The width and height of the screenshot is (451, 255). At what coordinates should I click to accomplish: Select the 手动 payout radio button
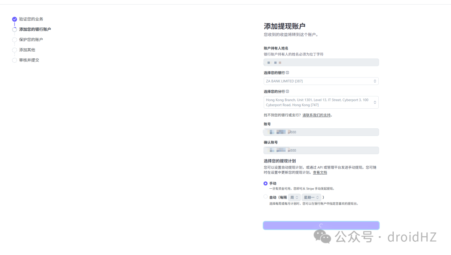[x=266, y=183]
